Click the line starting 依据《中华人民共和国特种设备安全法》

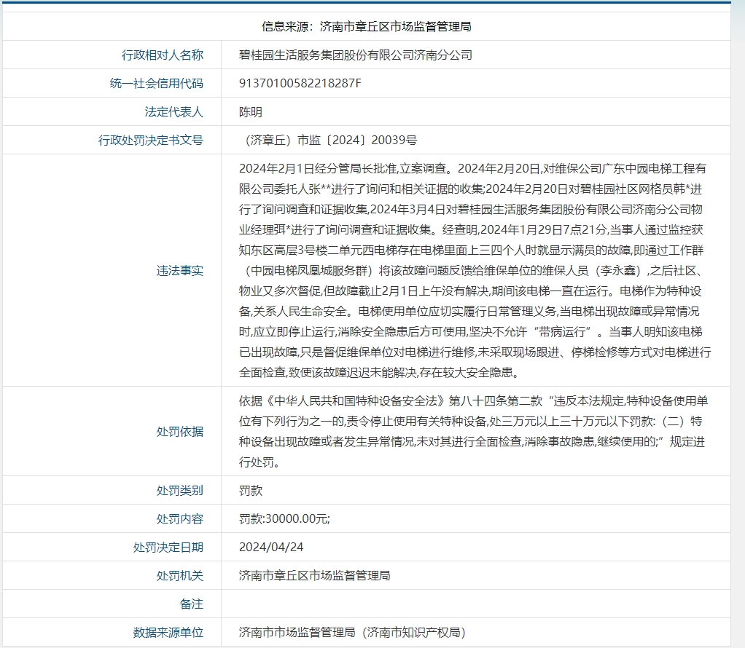473,401
